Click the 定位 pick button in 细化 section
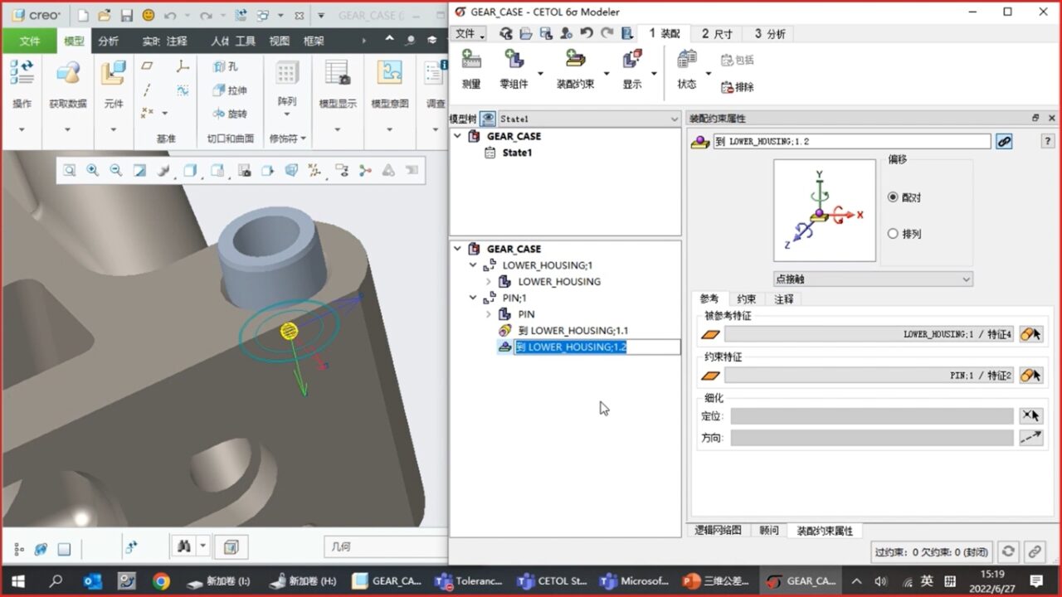 click(1030, 416)
